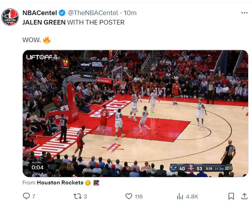Open the NBACentel profile avatar
The height and width of the screenshot is (203, 252).
10,17
